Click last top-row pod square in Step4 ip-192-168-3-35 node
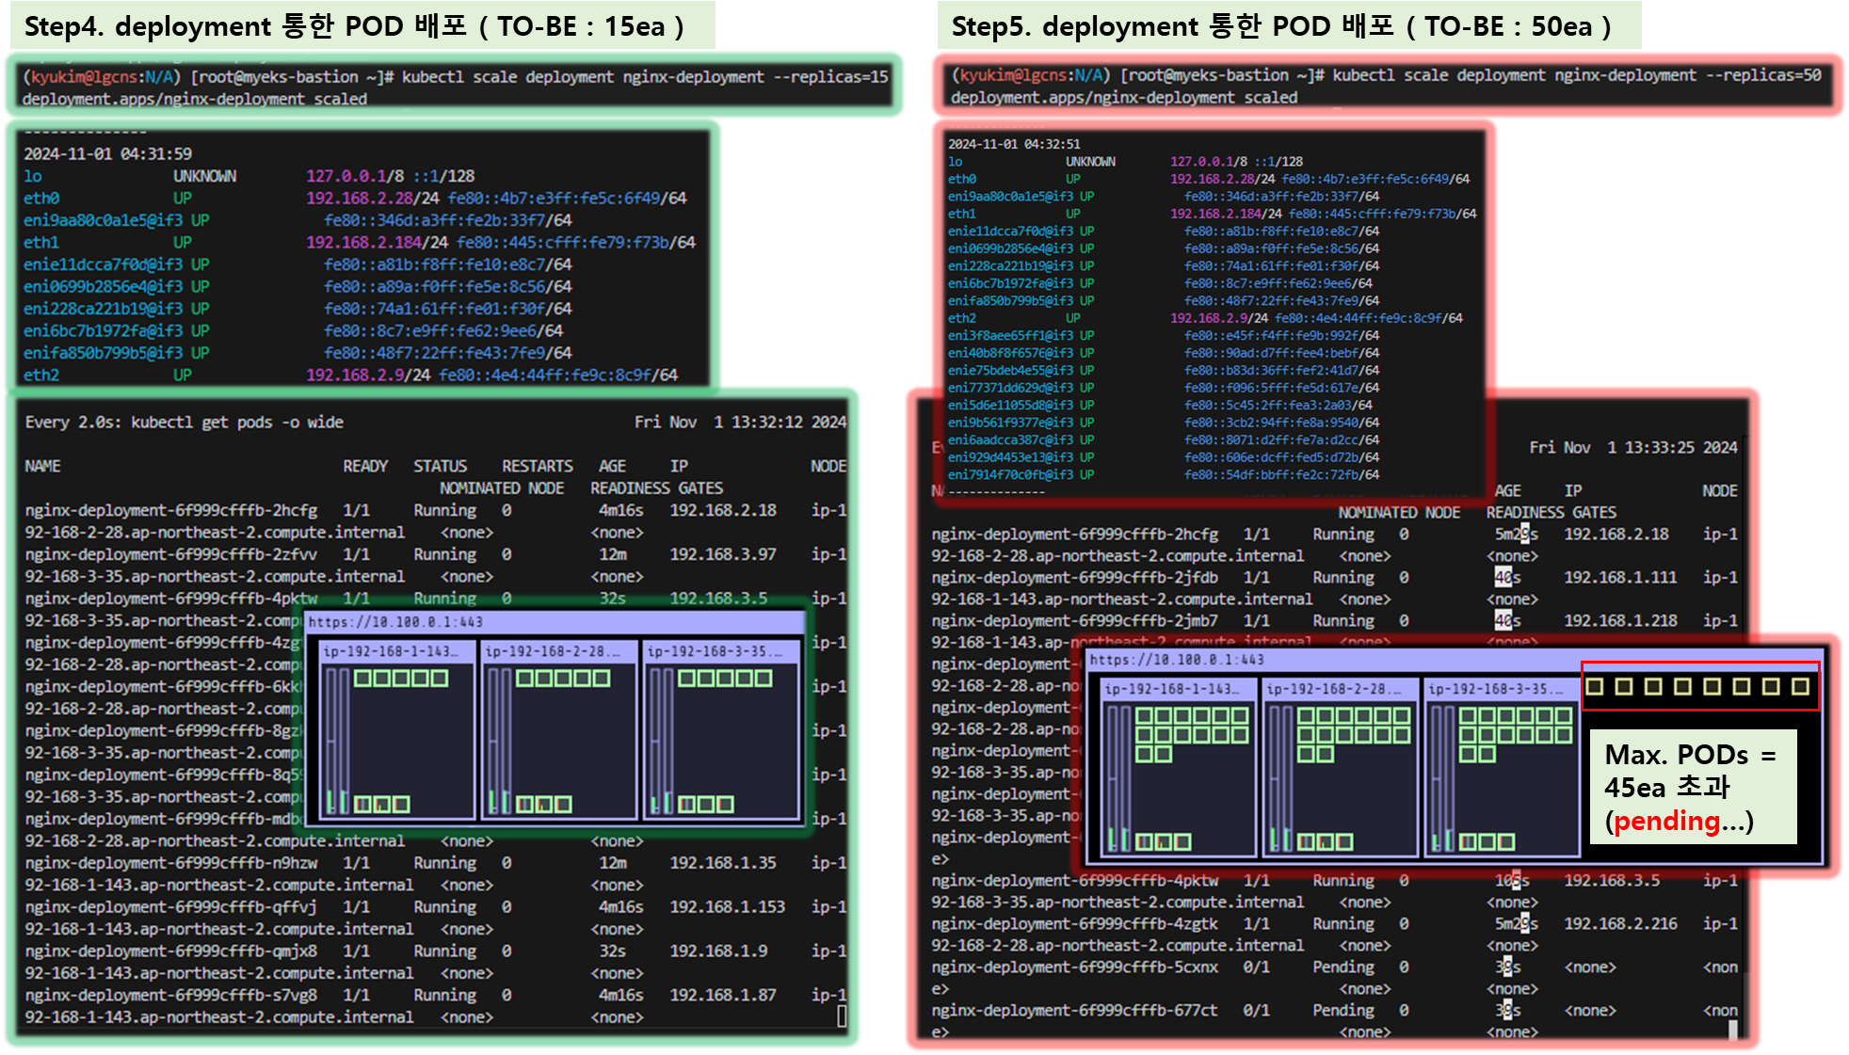This screenshot has width=1849, height=1055. (x=763, y=678)
